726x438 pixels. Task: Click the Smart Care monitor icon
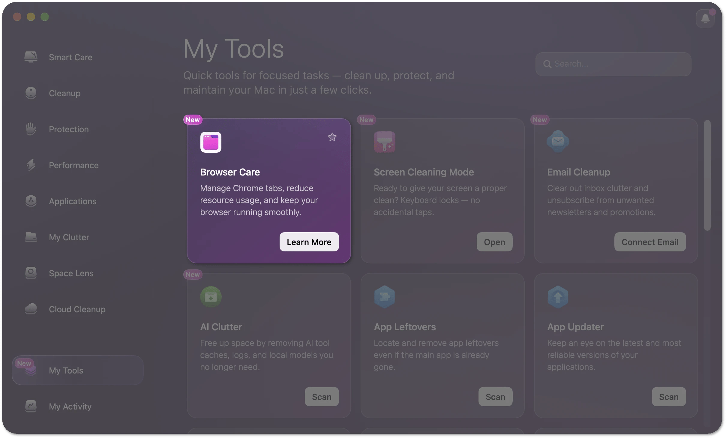coord(31,57)
